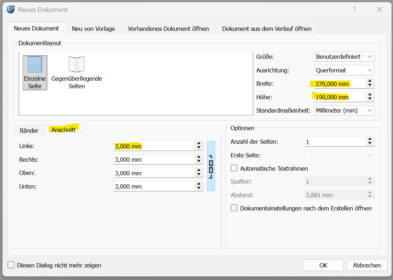Click the Scribus app icon in title bar
The width and height of the screenshot is (393, 280).
pos(11,10)
